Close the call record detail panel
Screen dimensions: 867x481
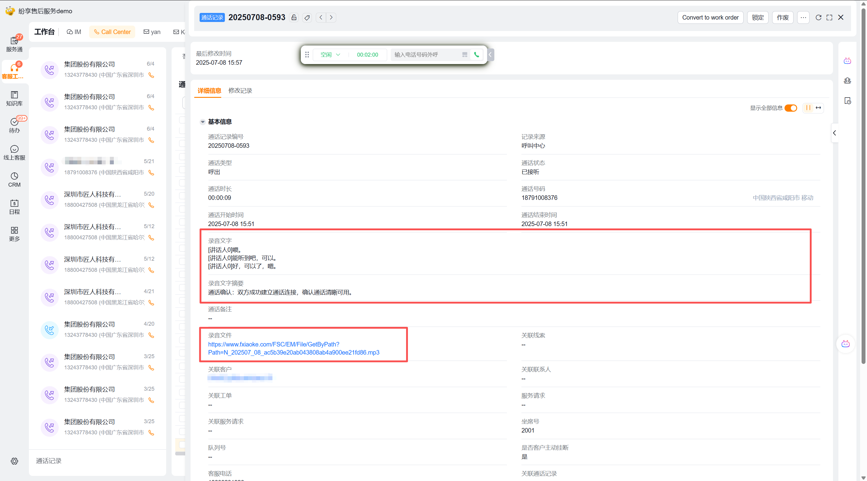841,17
